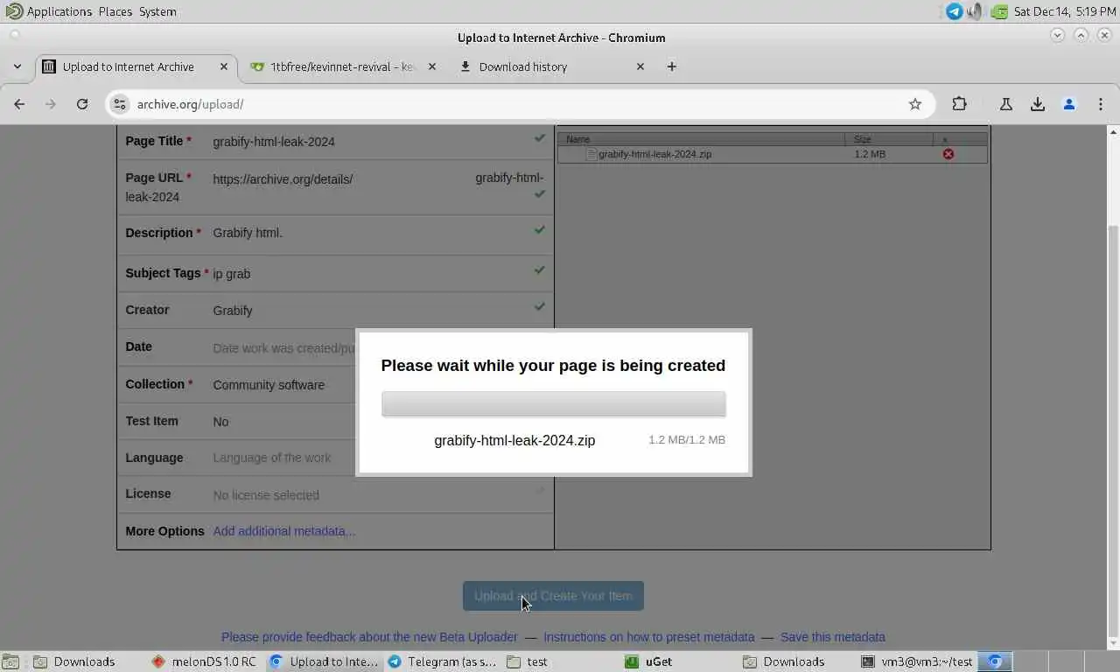Open a new browser tab

click(x=672, y=66)
